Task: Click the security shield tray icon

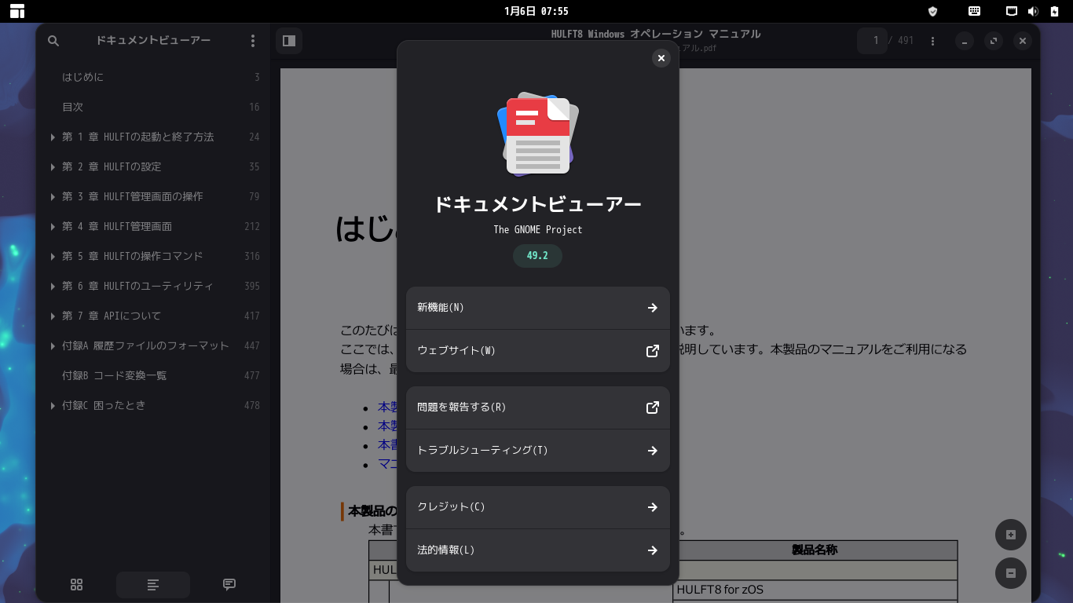Action: pyautogui.click(x=933, y=11)
